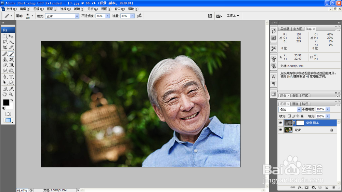The height and width of the screenshot is (192, 342).
Task: Select the Move tool
Action: tap(11, 37)
